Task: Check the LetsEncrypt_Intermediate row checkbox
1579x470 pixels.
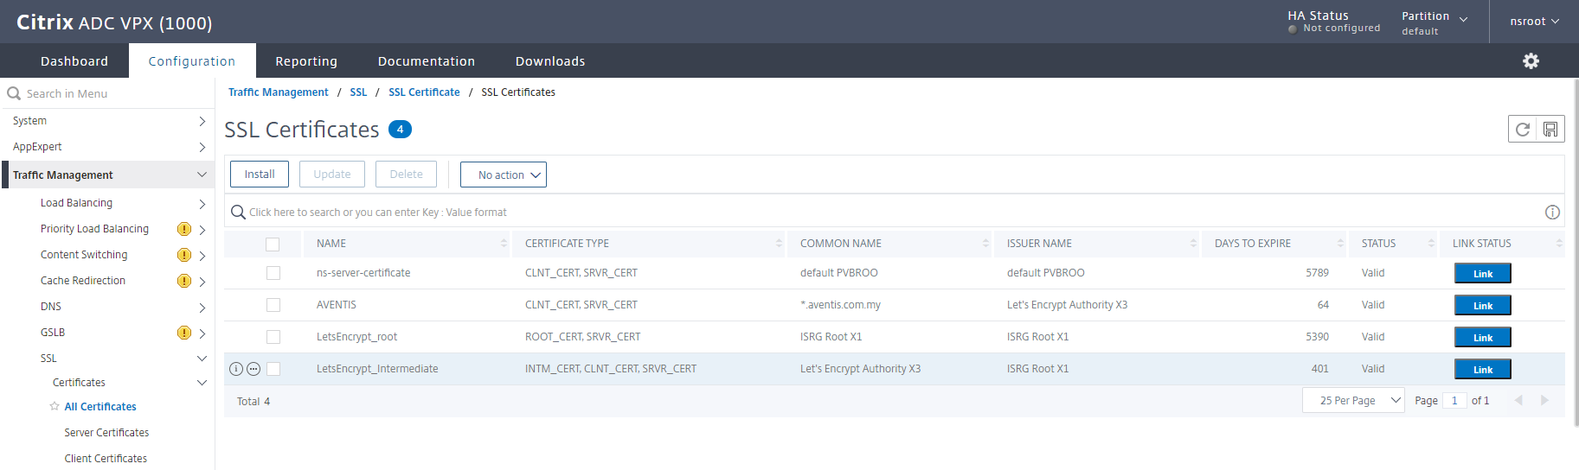Action: pyautogui.click(x=273, y=369)
